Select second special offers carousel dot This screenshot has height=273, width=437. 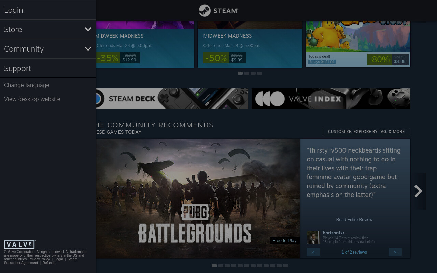[x=246, y=73]
